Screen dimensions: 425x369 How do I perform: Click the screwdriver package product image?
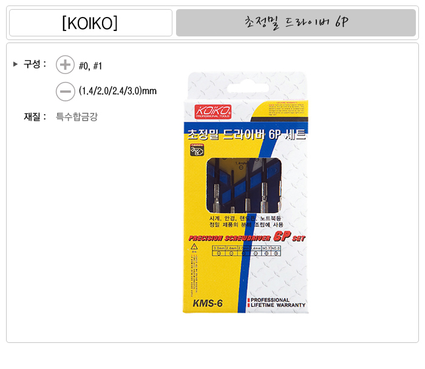(x=246, y=192)
